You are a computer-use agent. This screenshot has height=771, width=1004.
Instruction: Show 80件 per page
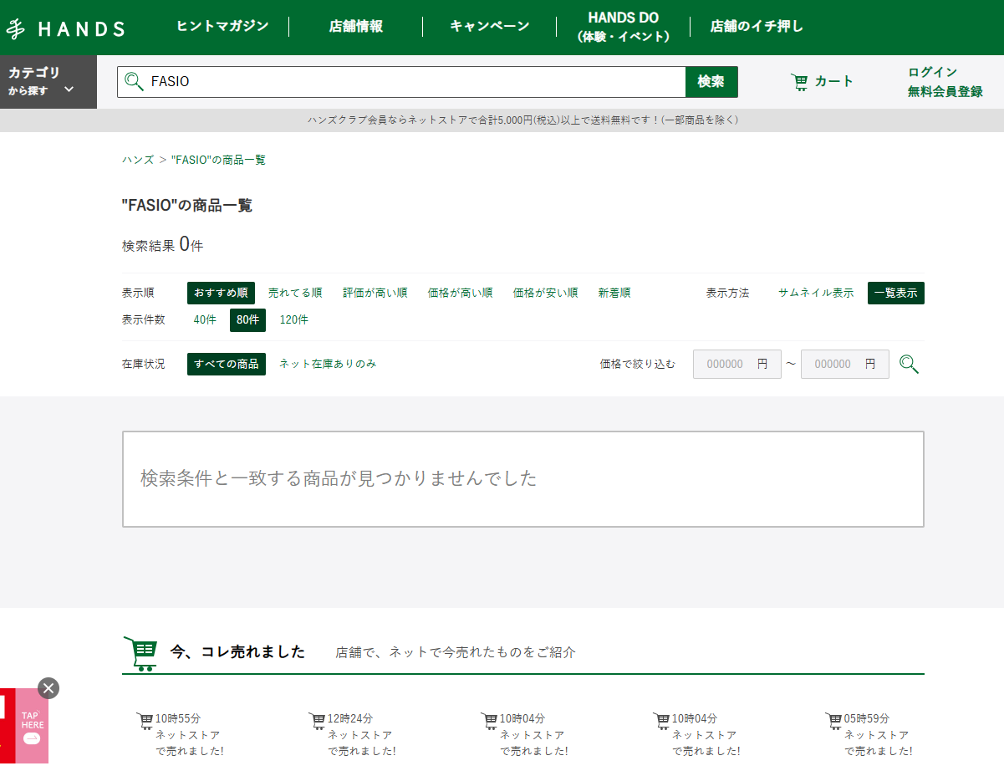(247, 320)
